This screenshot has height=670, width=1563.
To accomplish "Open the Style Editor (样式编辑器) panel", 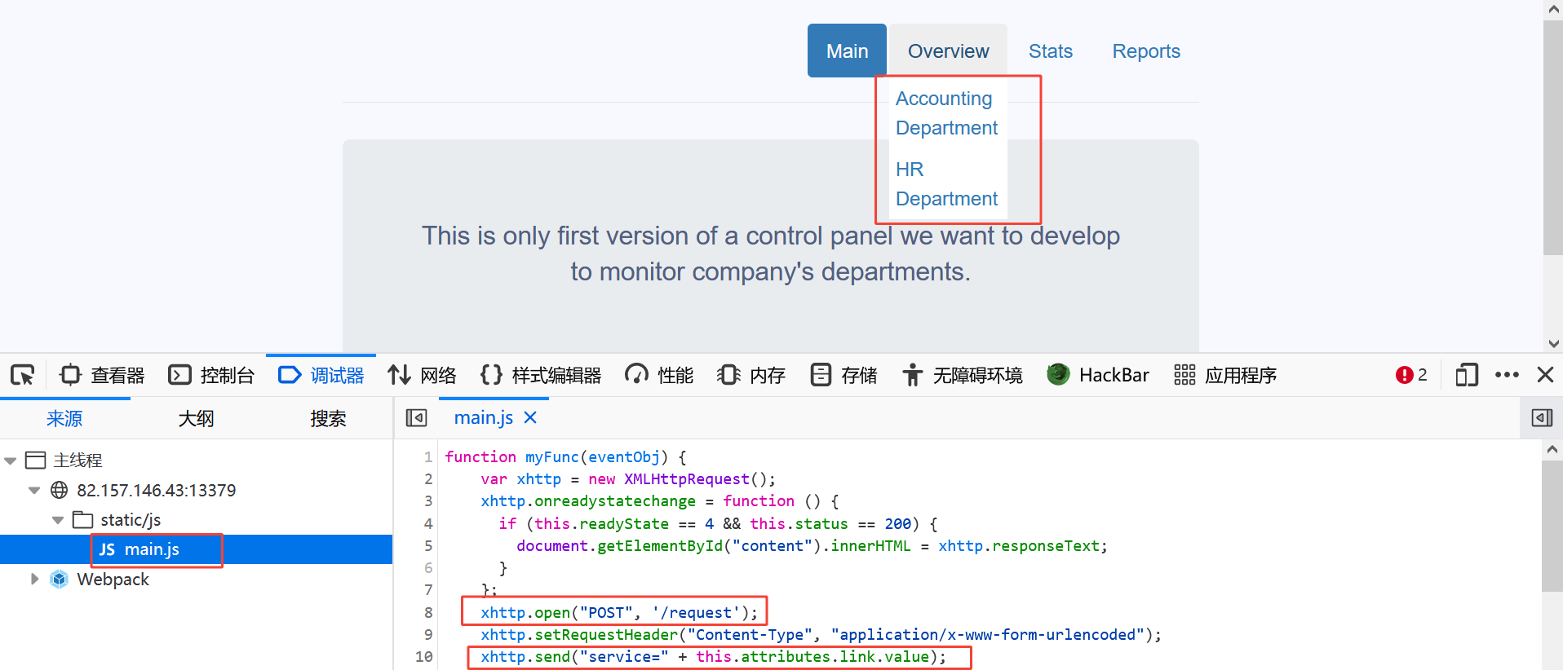I will click(541, 375).
